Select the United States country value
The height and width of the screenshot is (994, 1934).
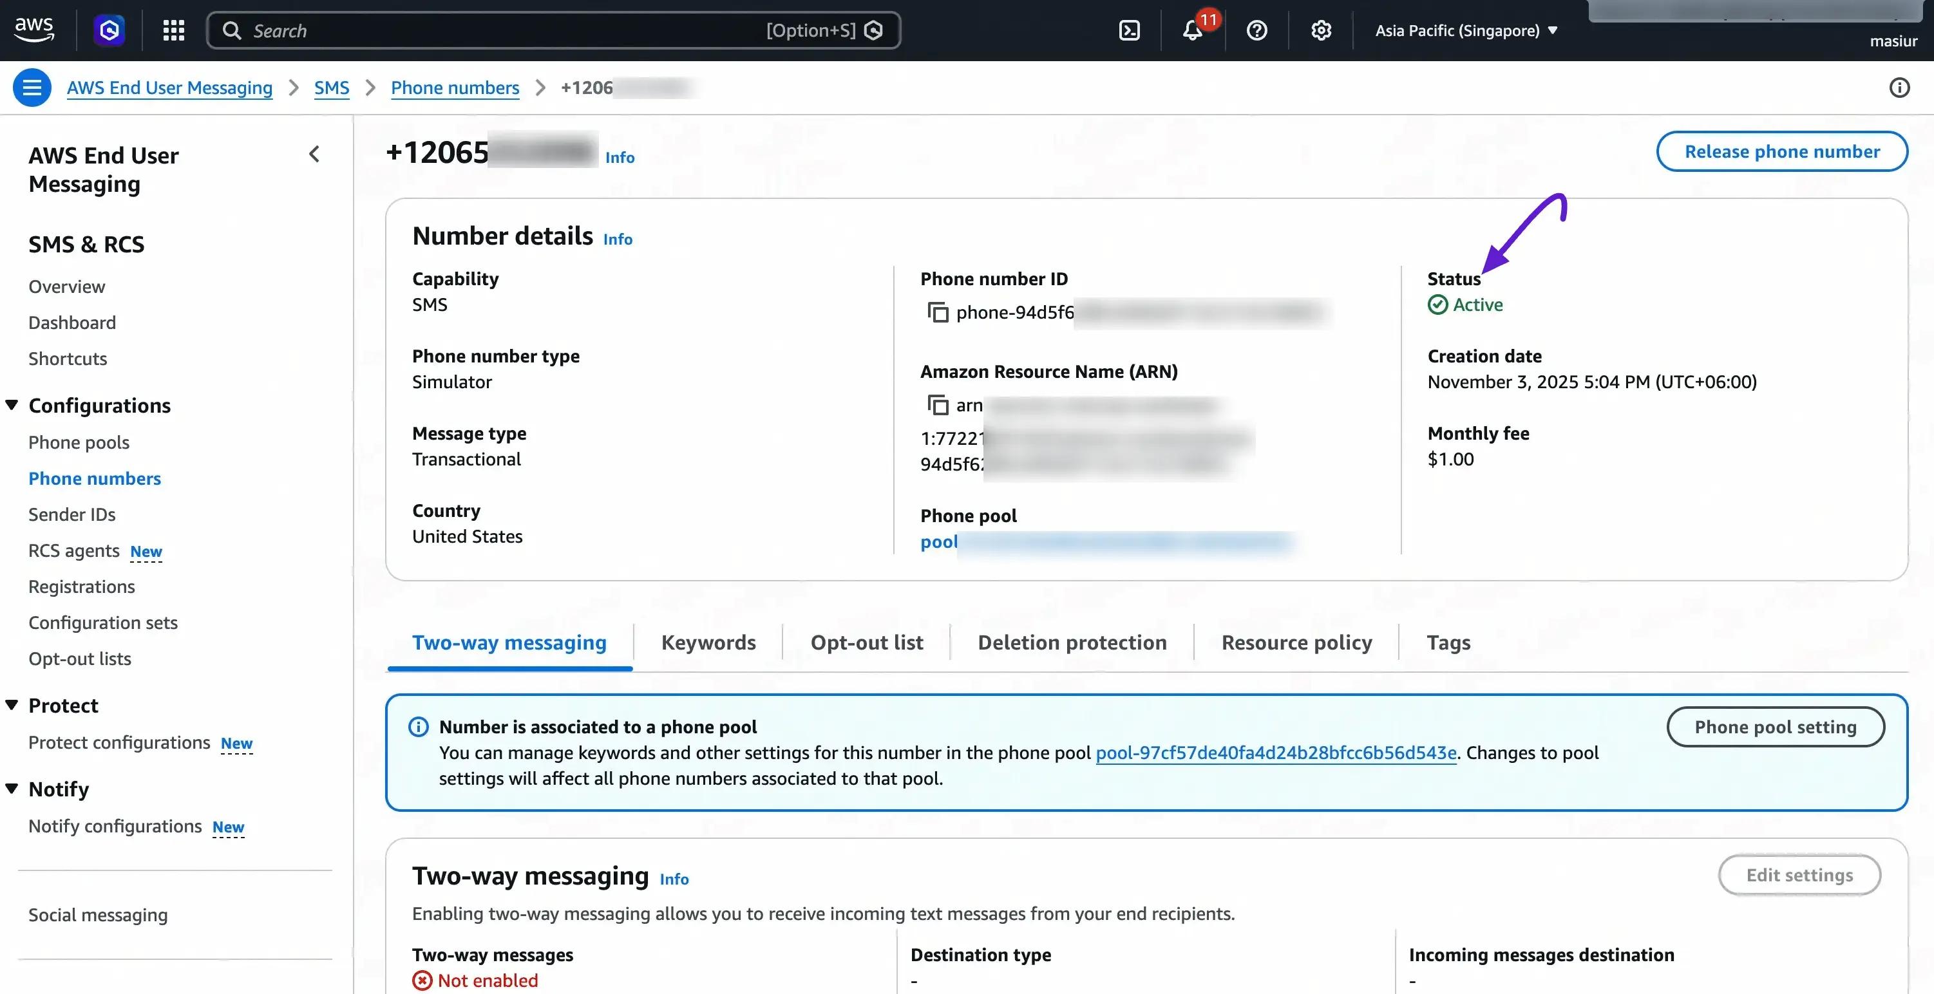467,536
